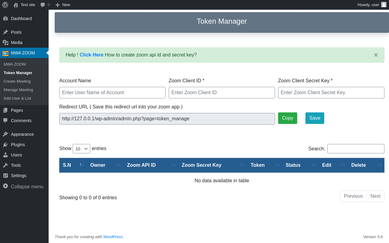This screenshot has height=243, width=389.
Task: Click the 'Showing 0 to 0 of 0 entries' text
Action: click(88, 198)
